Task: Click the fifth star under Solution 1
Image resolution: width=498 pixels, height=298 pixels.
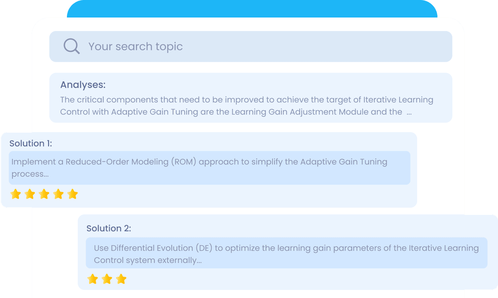Action: [x=73, y=194]
